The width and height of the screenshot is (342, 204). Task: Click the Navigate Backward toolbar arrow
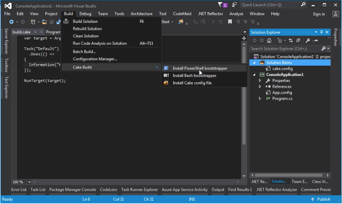(x=11, y=22)
